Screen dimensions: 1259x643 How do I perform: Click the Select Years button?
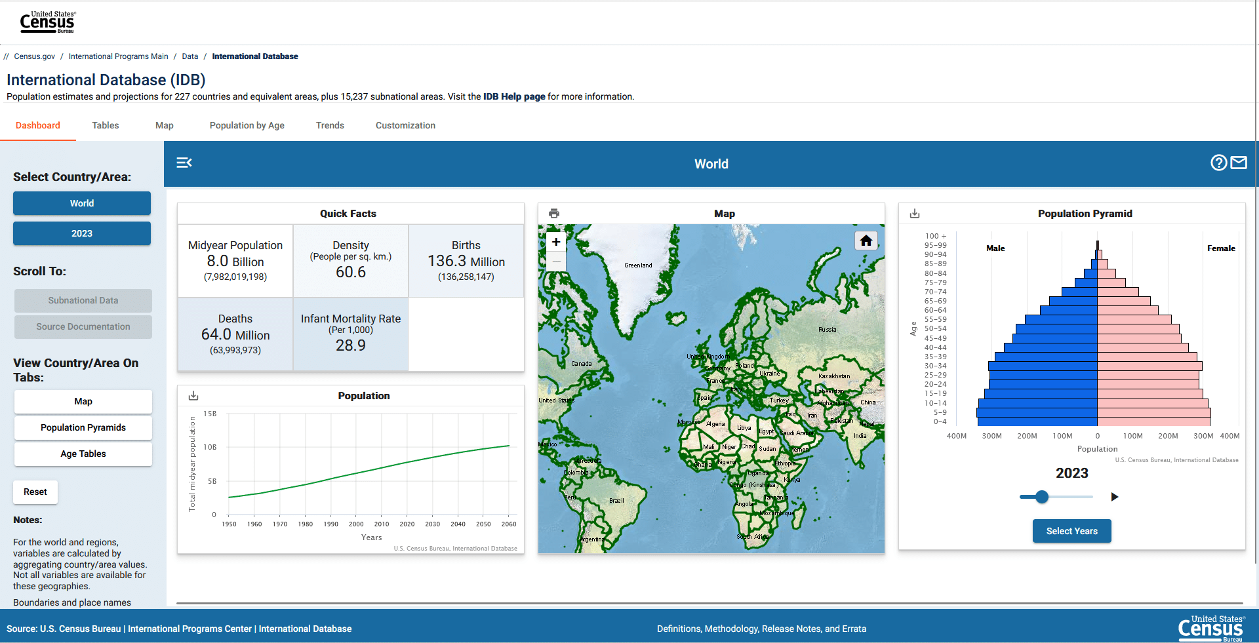(x=1072, y=531)
